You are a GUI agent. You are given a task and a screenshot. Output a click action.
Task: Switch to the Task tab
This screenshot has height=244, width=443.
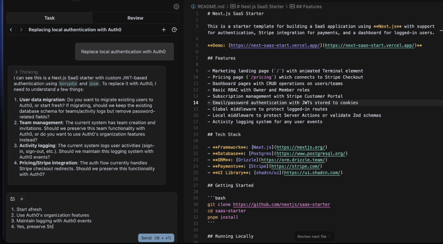click(x=49, y=18)
